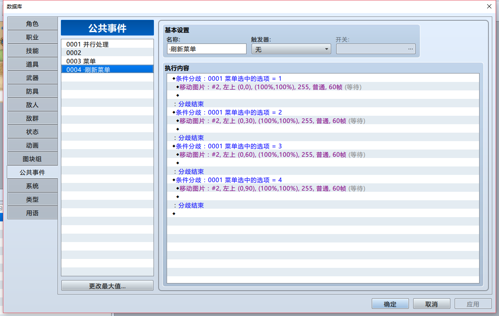Go to the 类型 tab
The width and height of the screenshot is (499, 316).
[x=32, y=200]
